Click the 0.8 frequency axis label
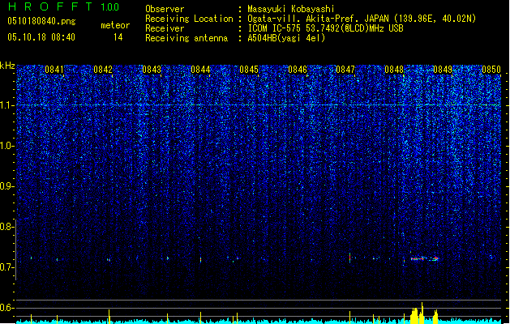 pos(6,227)
